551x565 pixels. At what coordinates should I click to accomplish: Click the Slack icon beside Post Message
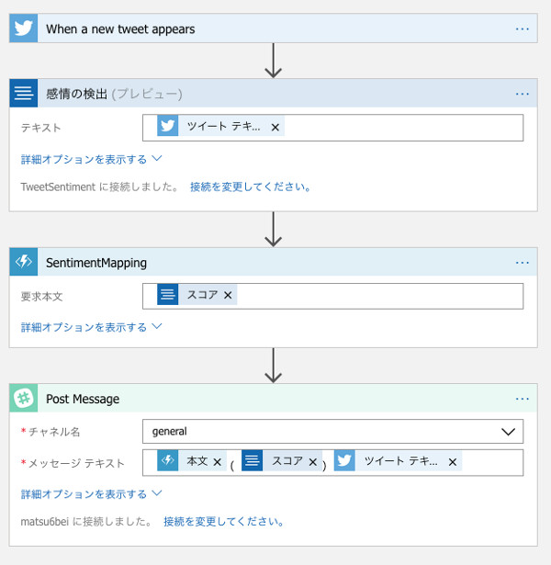24,399
